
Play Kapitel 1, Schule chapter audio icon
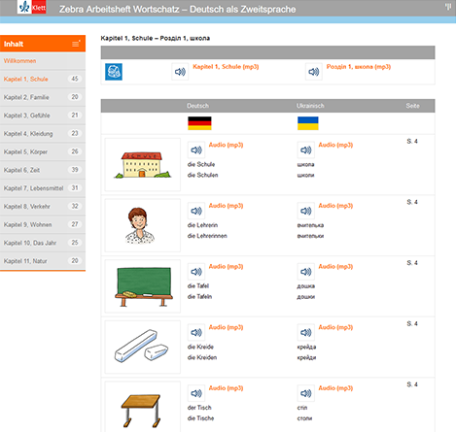(x=180, y=72)
